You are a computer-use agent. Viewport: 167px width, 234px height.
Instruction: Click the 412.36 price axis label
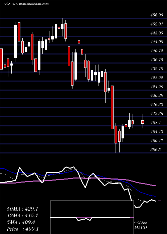tap(157, 114)
